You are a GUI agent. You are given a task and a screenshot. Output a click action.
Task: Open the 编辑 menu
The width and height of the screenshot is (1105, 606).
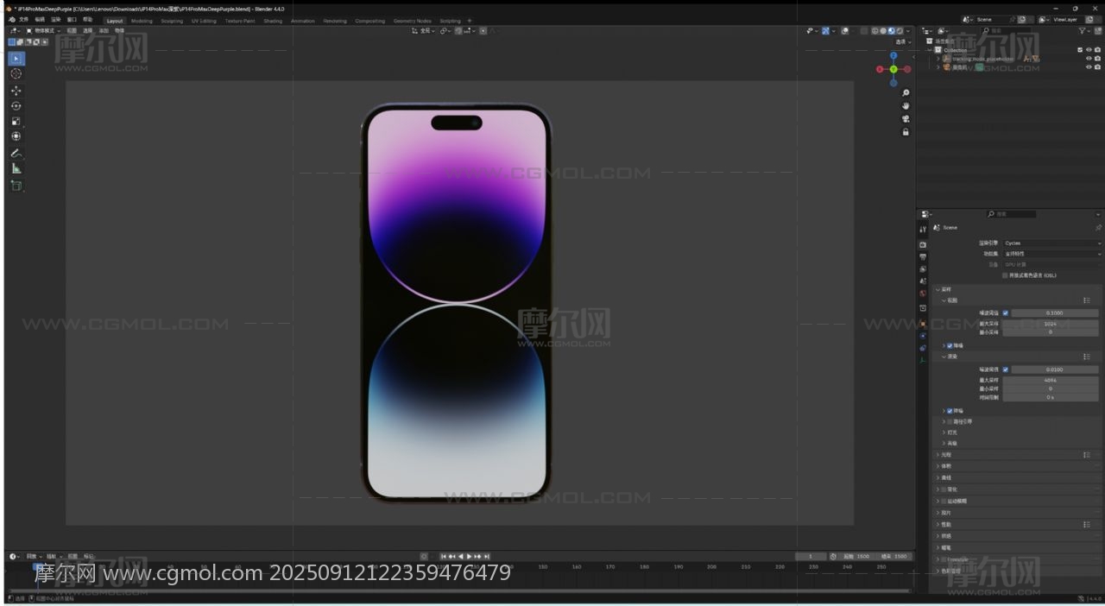click(x=40, y=19)
